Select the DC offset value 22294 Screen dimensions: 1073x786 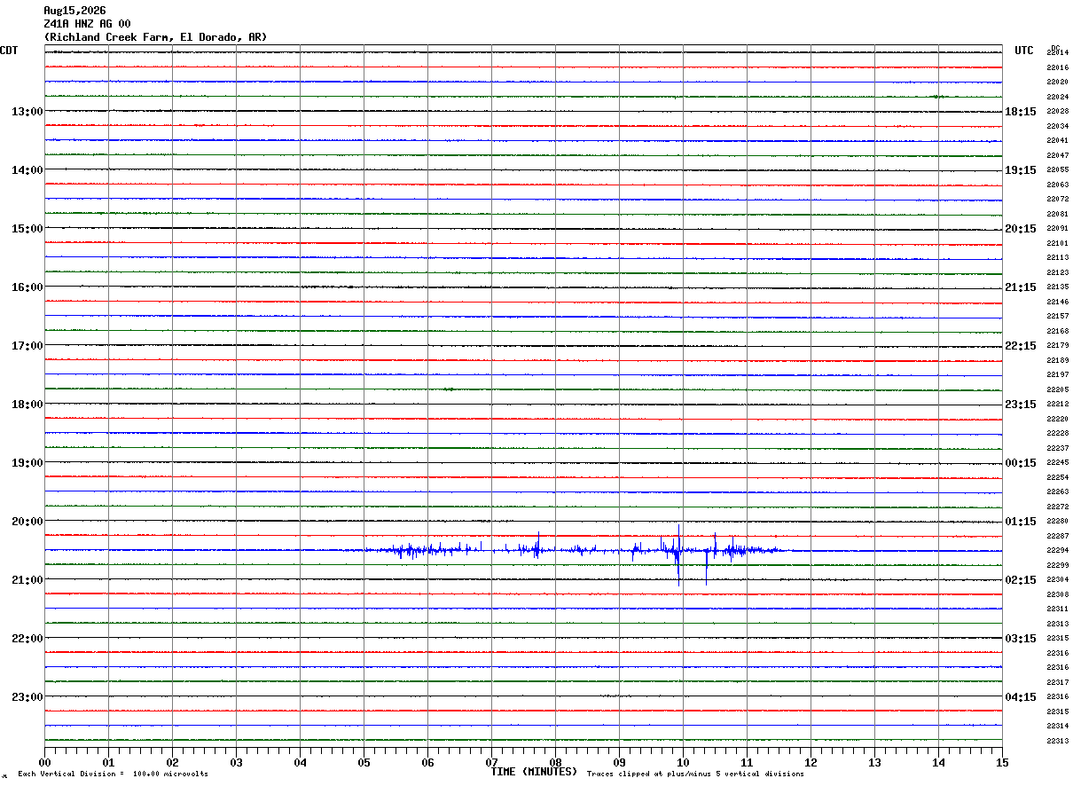[1058, 551]
